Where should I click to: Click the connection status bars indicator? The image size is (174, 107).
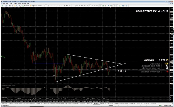click(160, 105)
